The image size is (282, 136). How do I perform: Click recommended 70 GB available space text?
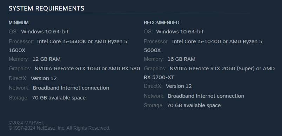point(194,105)
